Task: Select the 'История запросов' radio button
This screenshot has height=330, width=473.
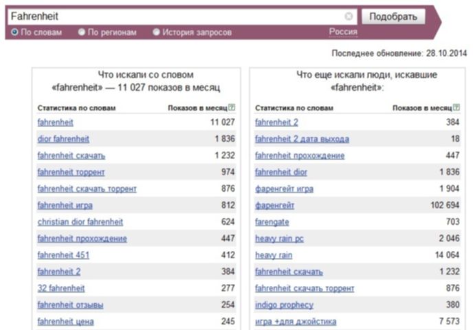Action: click(156, 32)
